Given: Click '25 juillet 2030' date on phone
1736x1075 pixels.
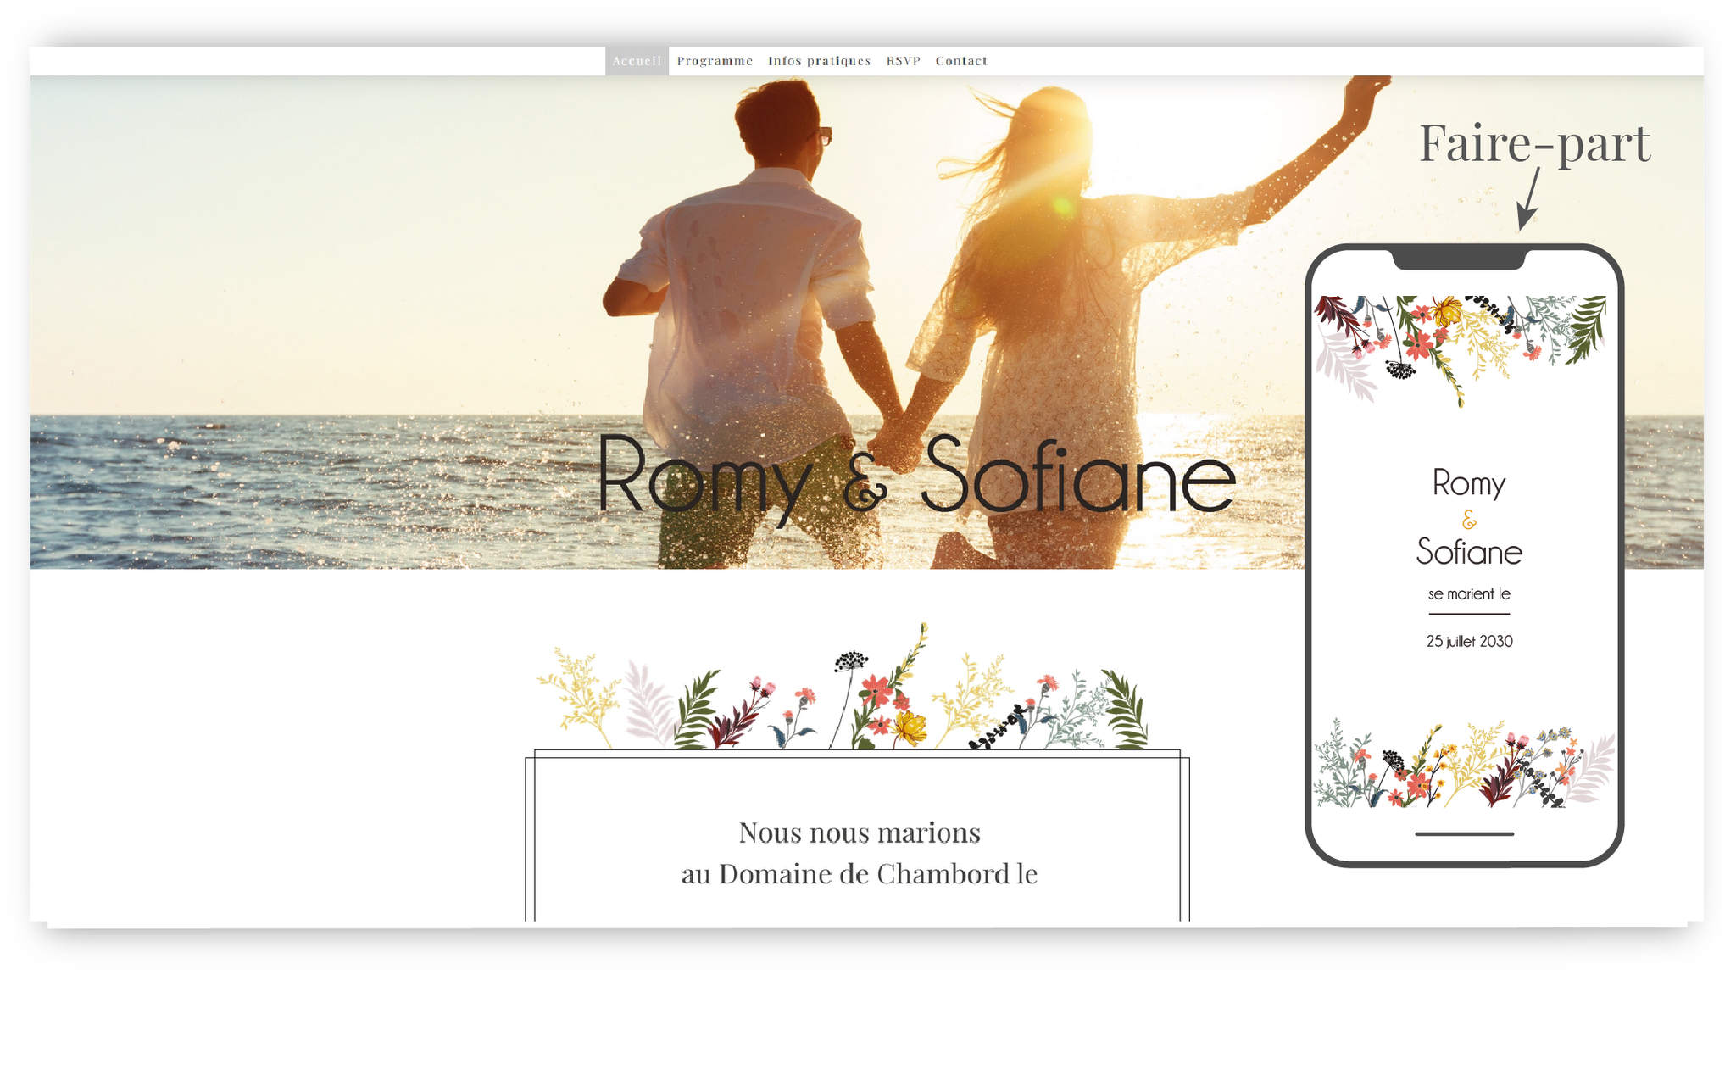Looking at the screenshot, I should point(1469,642).
